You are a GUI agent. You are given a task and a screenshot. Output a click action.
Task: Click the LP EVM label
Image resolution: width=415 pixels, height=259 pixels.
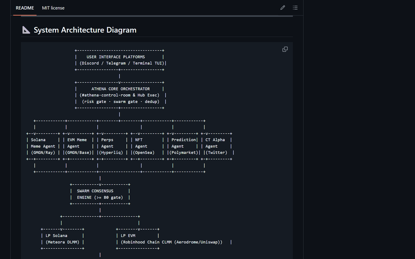pyautogui.click(x=128, y=236)
